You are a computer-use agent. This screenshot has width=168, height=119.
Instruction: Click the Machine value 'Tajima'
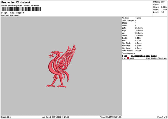[138, 18]
